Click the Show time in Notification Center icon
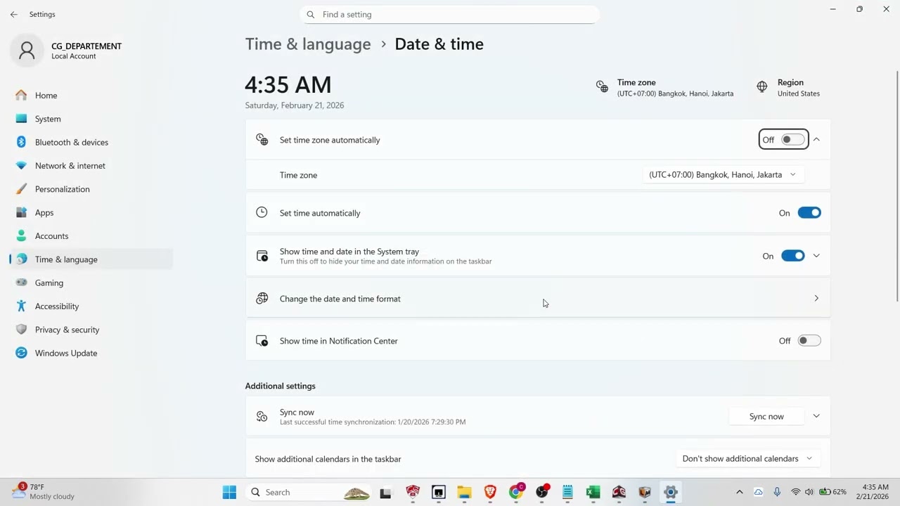The width and height of the screenshot is (900, 506). coord(262,341)
